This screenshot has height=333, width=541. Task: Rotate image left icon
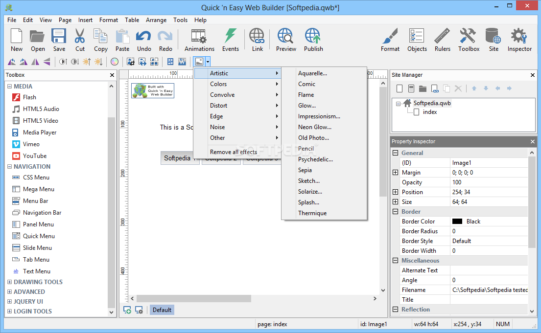tap(12, 62)
